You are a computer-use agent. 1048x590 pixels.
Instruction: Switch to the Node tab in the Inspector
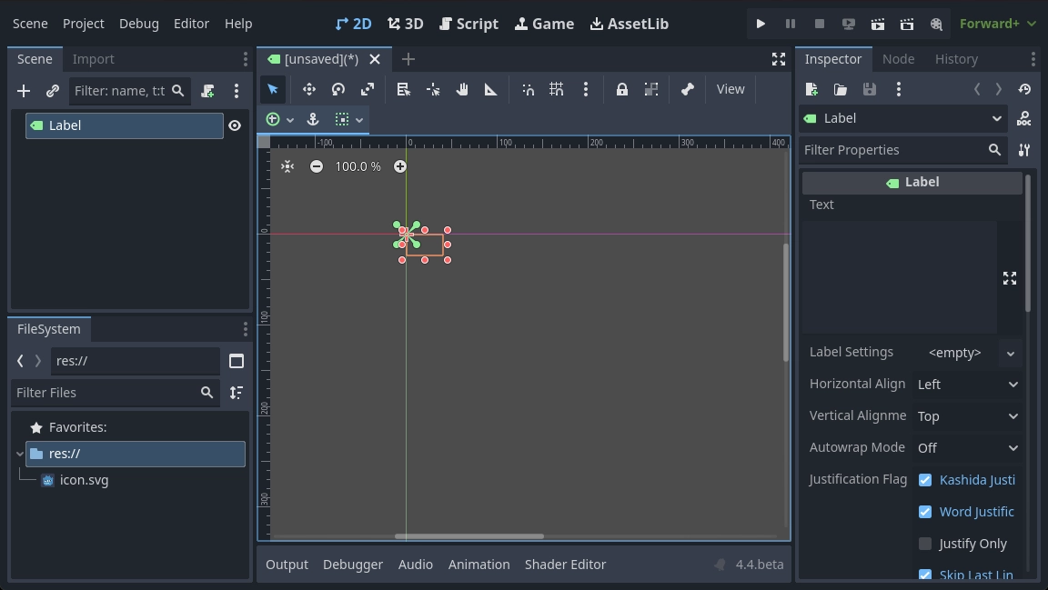point(898,58)
